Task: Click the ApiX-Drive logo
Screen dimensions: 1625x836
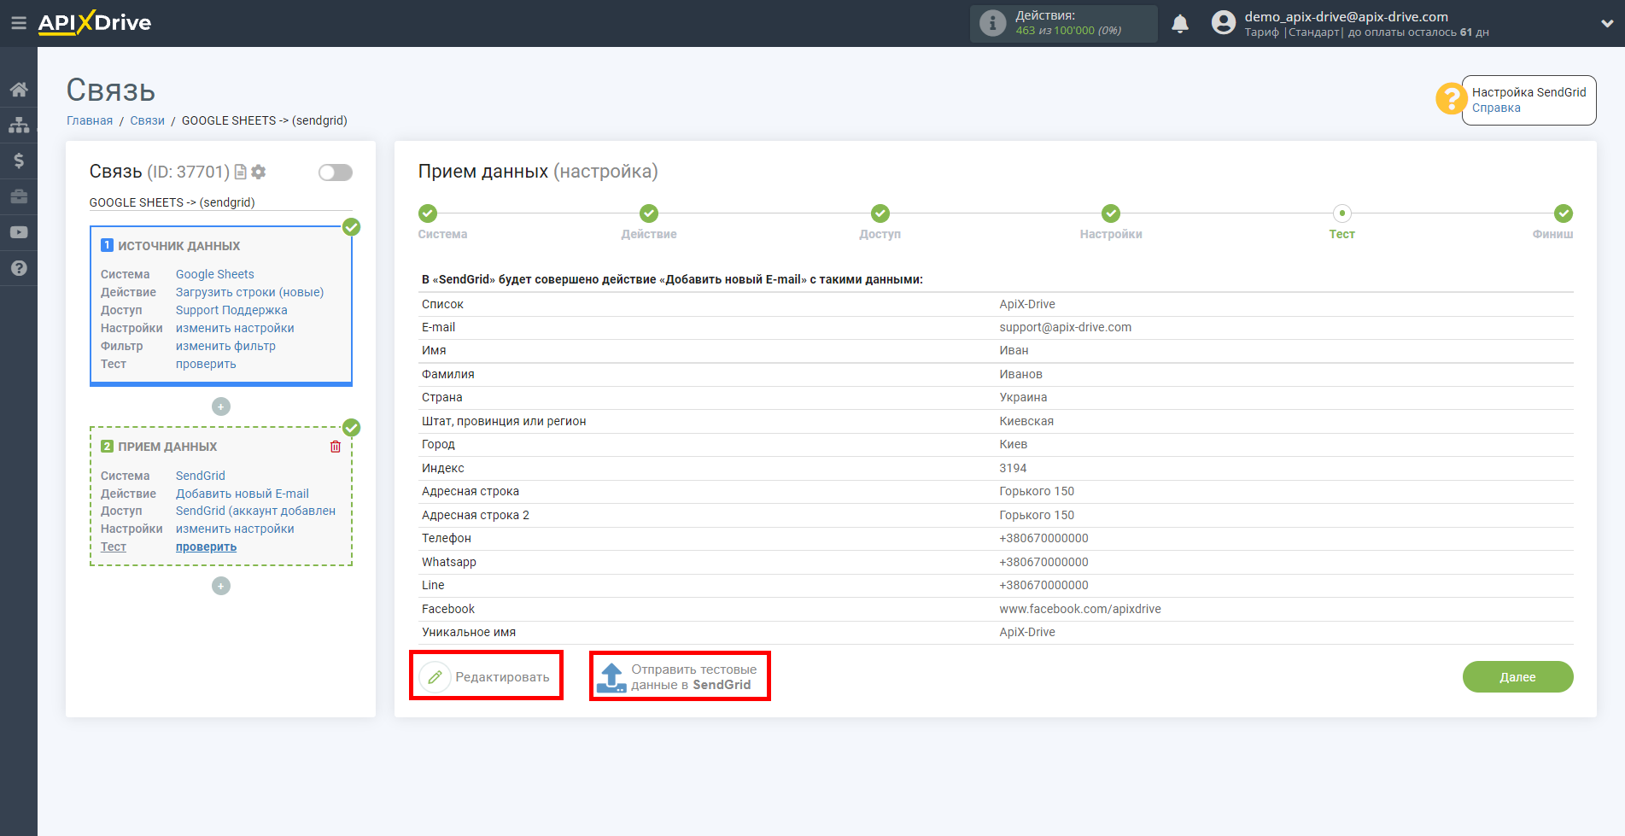Action: (x=95, y=23)
